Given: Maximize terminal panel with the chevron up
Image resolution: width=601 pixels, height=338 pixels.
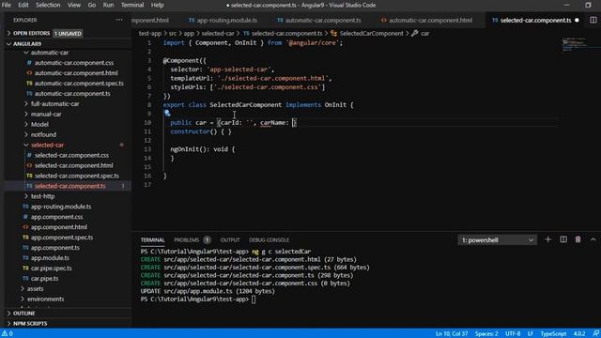Looking at the screenshot, I should (593, 239).
